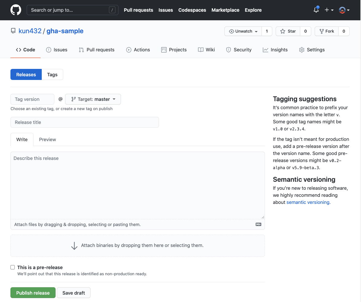The image size is (361, 302).
Task: Open Codespaces in top navigation
Action: (x=192, y=10)
